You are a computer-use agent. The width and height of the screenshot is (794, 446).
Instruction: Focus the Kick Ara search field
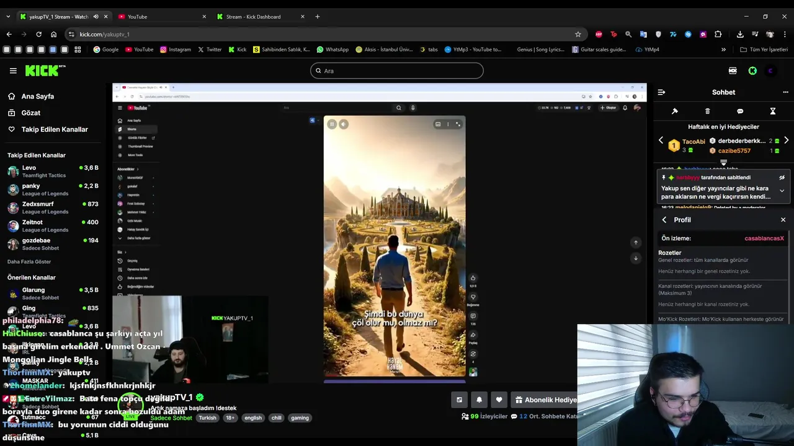[x=396, y=71]
